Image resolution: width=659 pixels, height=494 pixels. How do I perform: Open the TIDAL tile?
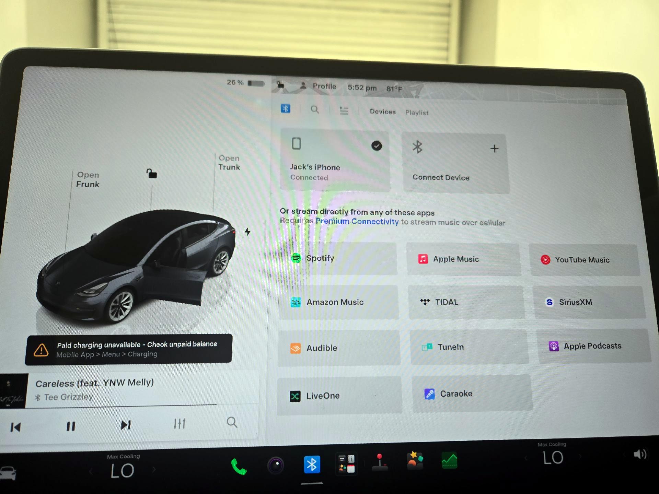[466, 302]
